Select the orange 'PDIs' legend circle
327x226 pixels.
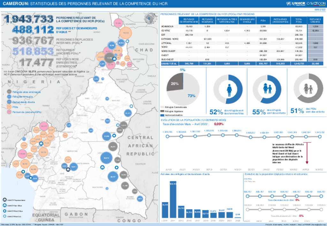(9, 107)
